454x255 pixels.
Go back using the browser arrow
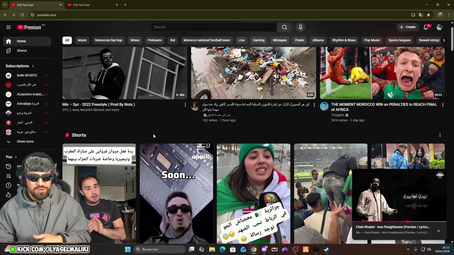pyautogui.click(x=5, y=15)
